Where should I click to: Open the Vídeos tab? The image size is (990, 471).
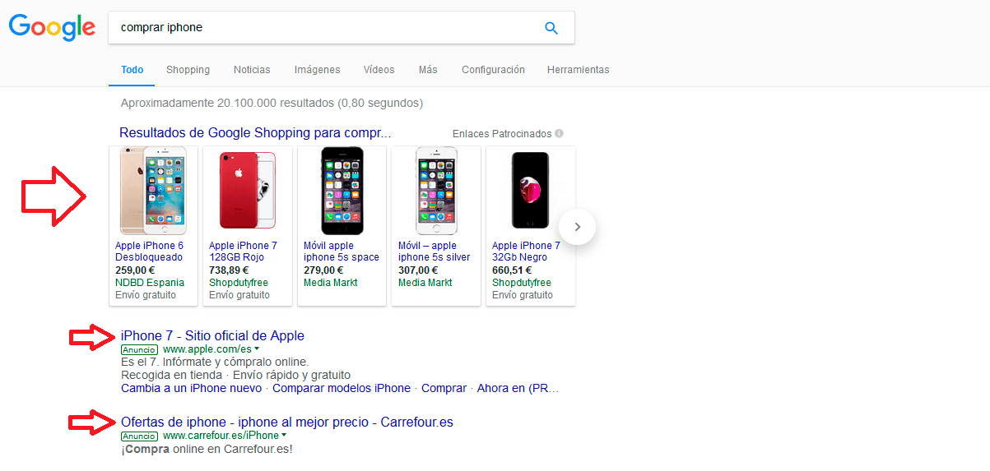[x=379, y=70]
